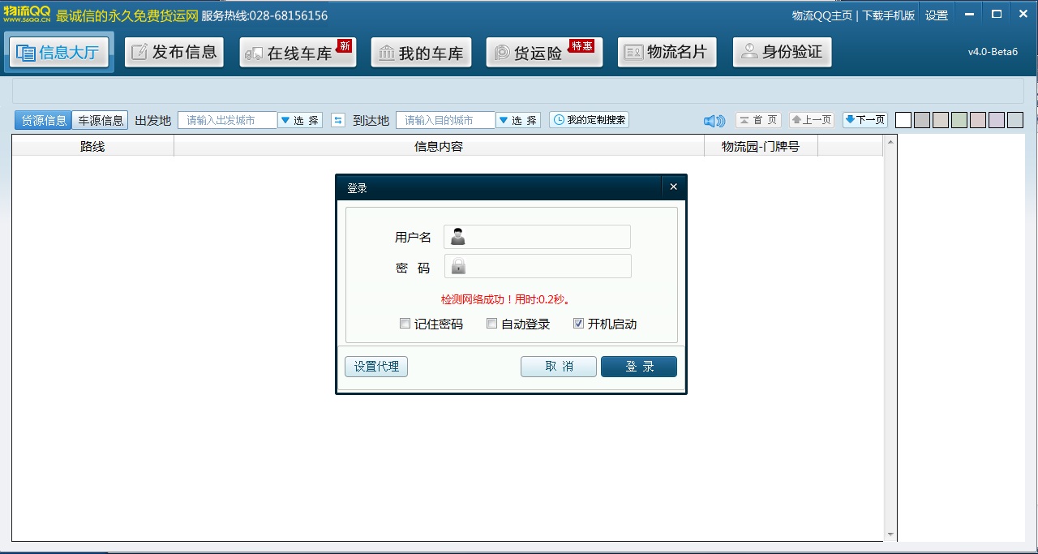Open the 设置代理 proxy settings
1038x554 pixels.
tap(375, 366)
